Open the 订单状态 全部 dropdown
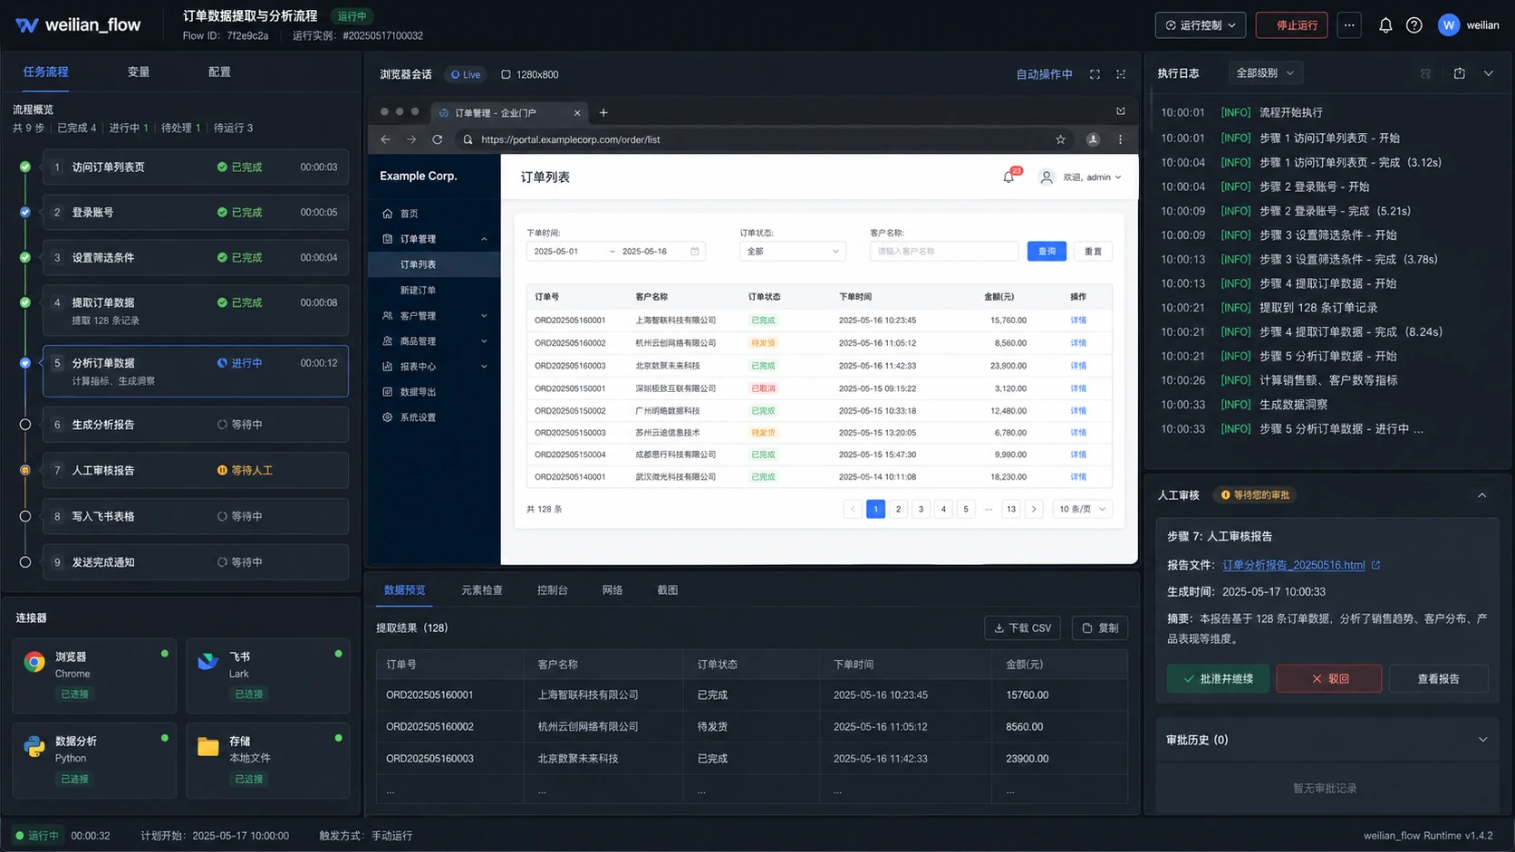The image size is (1515, 852). click(793, 252)
